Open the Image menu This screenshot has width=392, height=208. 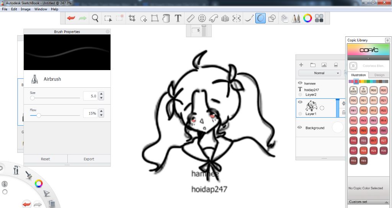[x=26, y=9]
